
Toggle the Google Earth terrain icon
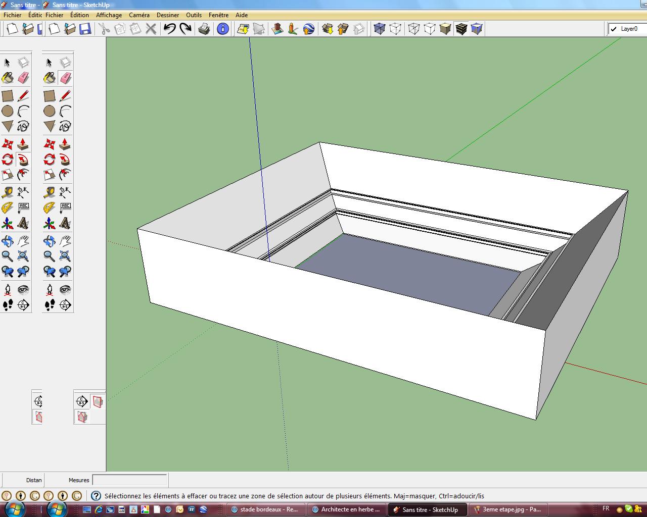pyautogui.click(x=258, y=29)
